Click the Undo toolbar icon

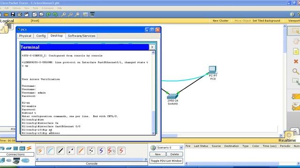pyautogui.click(x=48, y=14)
